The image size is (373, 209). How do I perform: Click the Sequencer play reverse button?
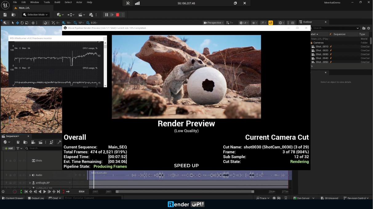(x=40, y=192)
